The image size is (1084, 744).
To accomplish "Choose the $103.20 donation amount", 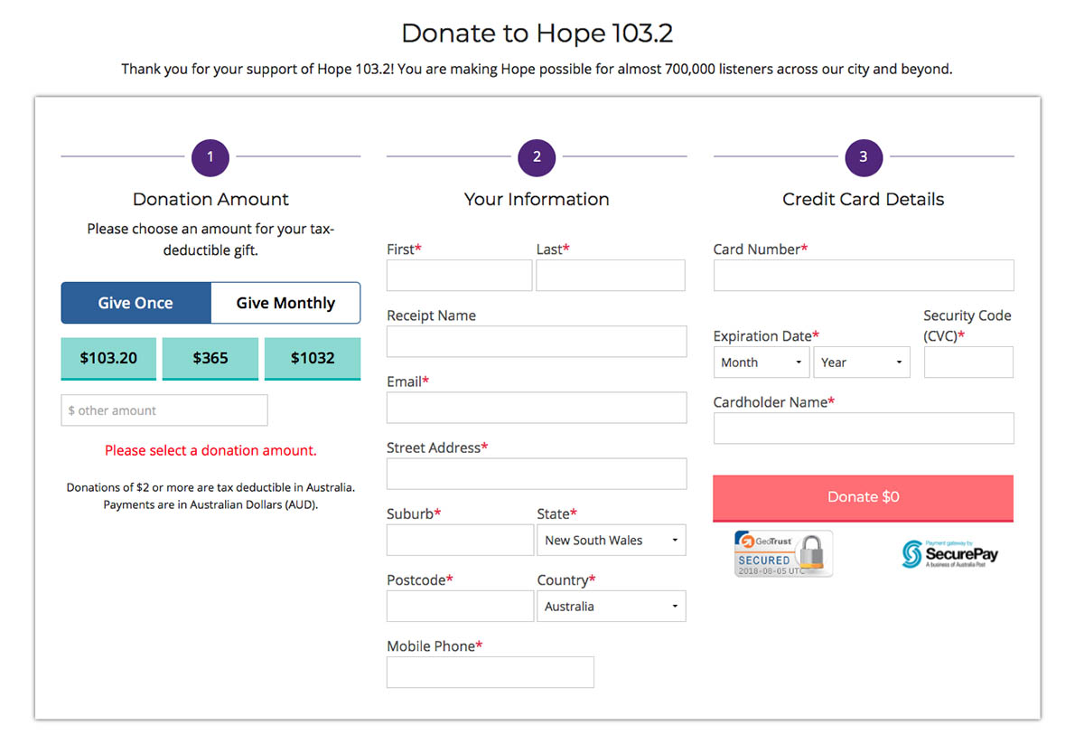I will click(108, 358).
